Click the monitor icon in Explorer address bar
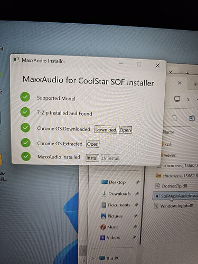Viewport: 198px width, 264px height. tap(177, 99)
